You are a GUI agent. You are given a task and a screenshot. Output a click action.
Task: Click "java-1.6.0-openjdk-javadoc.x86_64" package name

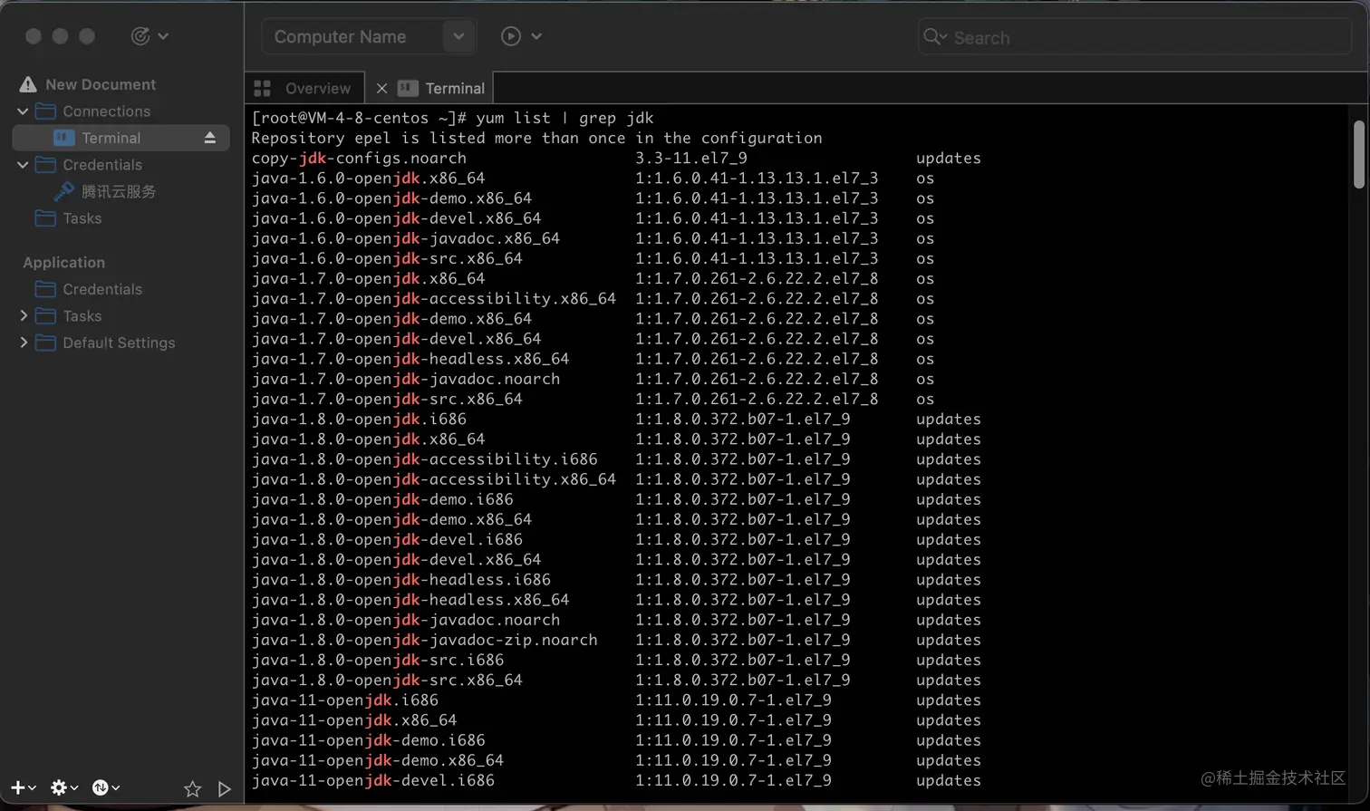tap(405, 238)
